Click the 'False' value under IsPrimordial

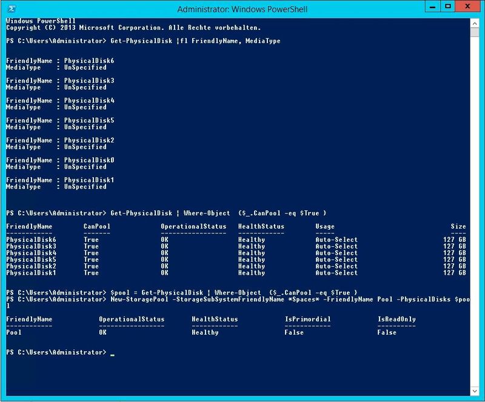pos(294,332)
